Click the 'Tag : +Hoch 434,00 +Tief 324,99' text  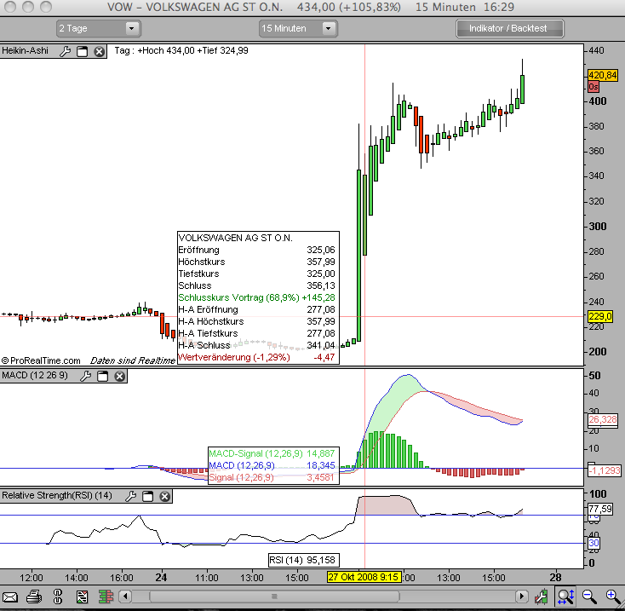tap(181, 50)
